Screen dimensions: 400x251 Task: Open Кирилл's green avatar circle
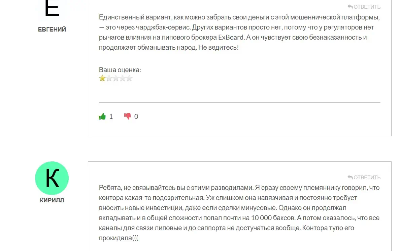coord(52,178)
